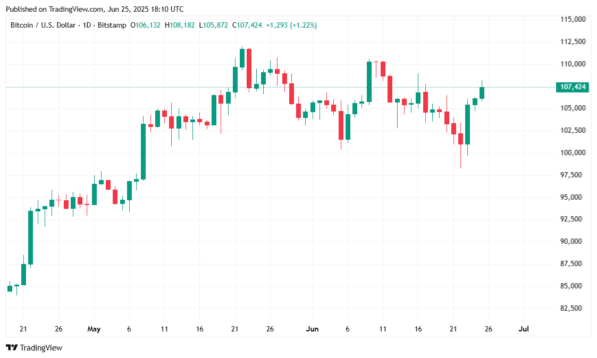This screenshot has width=597, height=358.
Task: Click the TradingView wordmark beside the logo
Action: point(41,348)
